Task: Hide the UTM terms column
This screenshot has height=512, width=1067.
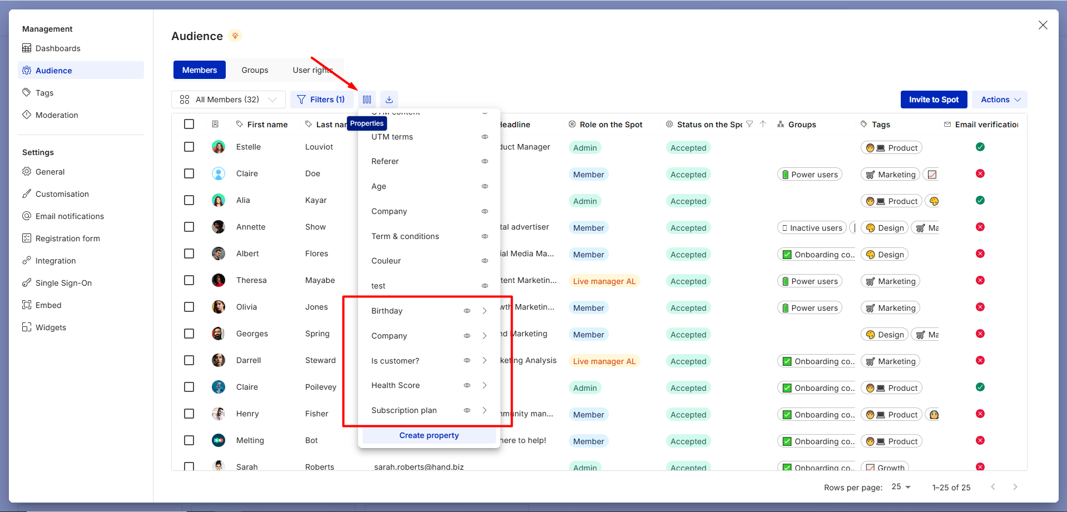Action: (485, 137)
